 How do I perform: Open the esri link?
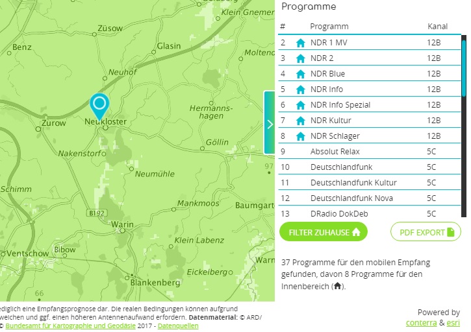452,322
